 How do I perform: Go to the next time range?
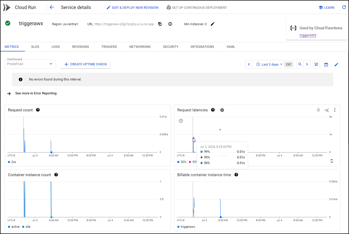tap(307, 64)
